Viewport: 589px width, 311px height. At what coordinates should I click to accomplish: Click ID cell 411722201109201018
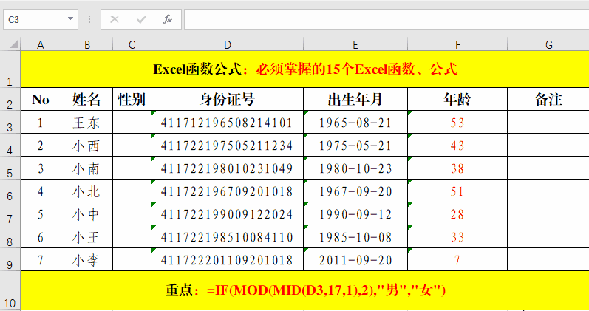click(228, 259)
